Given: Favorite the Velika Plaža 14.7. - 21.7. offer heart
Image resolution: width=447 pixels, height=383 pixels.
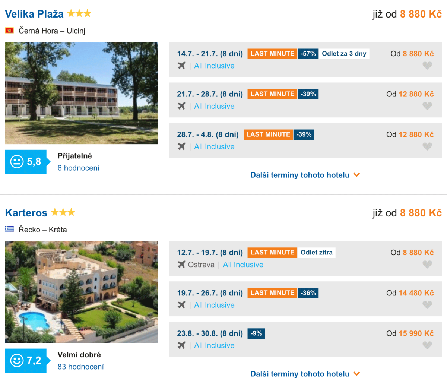Looking at the screenshot, I should coord(427,66).
